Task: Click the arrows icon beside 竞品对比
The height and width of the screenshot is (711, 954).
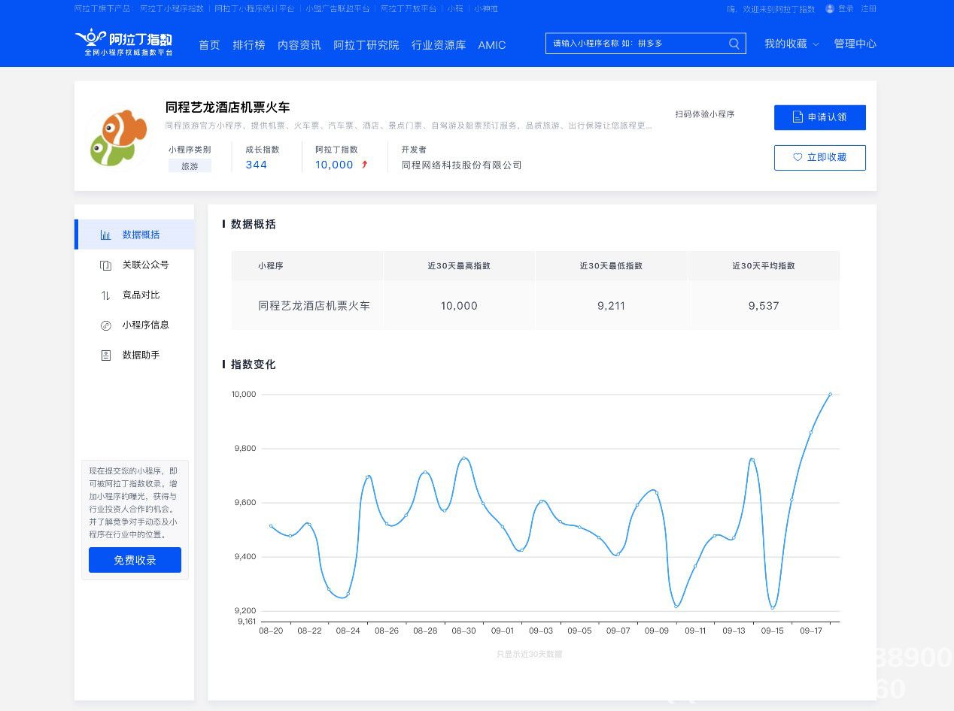Action: click(x=106, y=295)
